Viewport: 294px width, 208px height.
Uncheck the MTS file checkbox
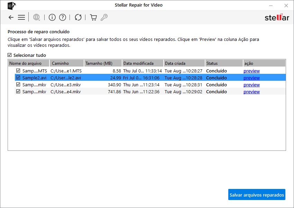[18, 71]
